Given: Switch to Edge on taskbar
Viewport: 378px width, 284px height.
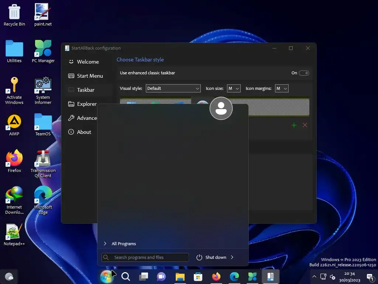Looking at the screenshot, I should pos(234,276).
